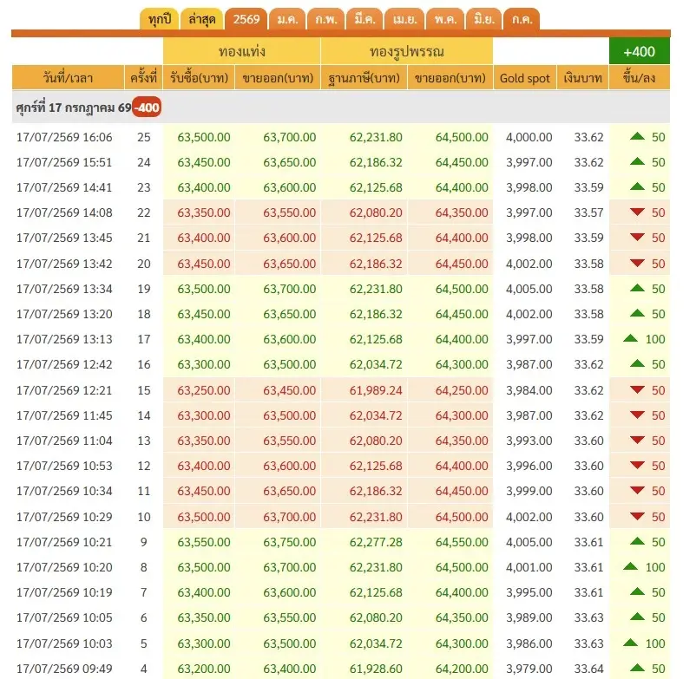The width and height of the screenshot is (696, 679).
Task: Click the red down arrow in row 22
Action: (x=637, y=212)
